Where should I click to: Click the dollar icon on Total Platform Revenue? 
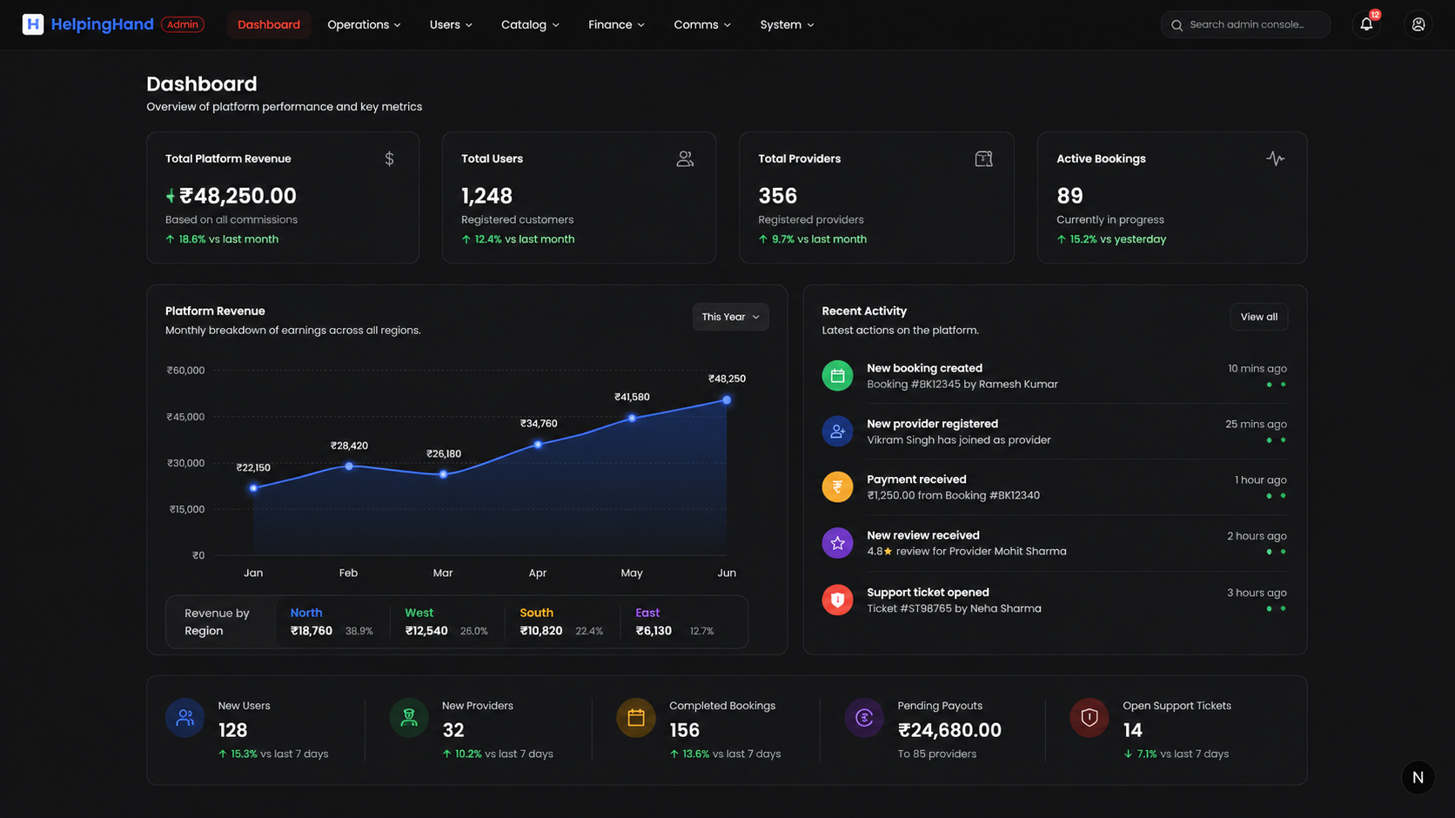[389, 158]
